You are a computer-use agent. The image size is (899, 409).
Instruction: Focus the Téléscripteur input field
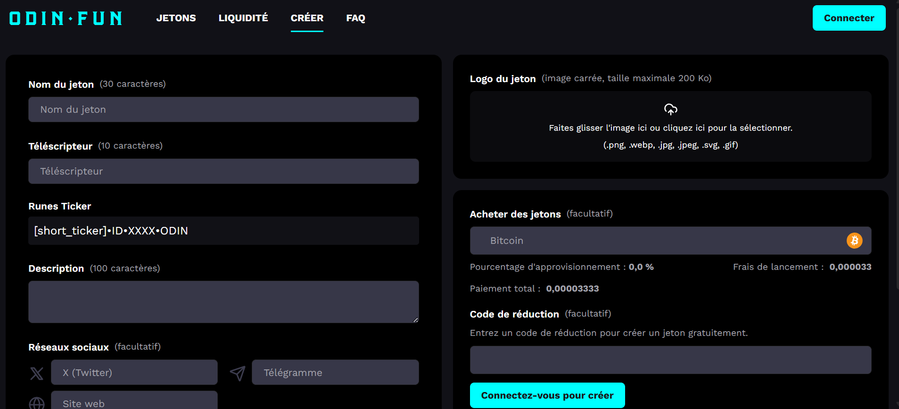click(x=223, y=171)
